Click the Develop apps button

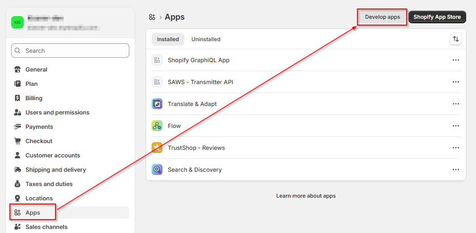click(x=382, y=17)
